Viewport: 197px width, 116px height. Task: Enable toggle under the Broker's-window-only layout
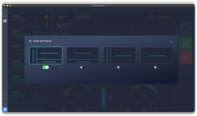(157, 67)
